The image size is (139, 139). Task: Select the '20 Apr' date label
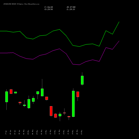[10, 132]
